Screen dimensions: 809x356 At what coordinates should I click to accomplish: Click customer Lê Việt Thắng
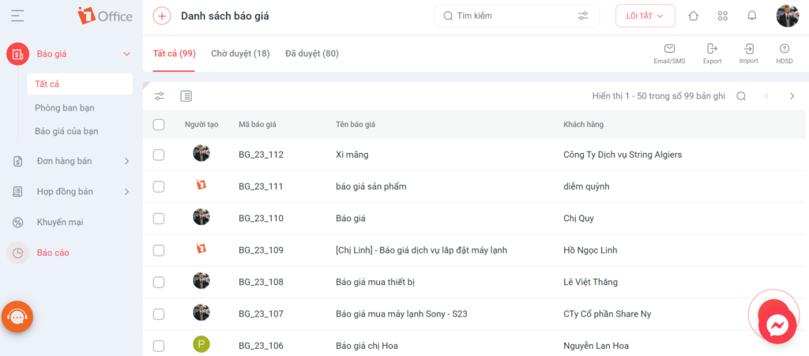click(x=590, y=283)
